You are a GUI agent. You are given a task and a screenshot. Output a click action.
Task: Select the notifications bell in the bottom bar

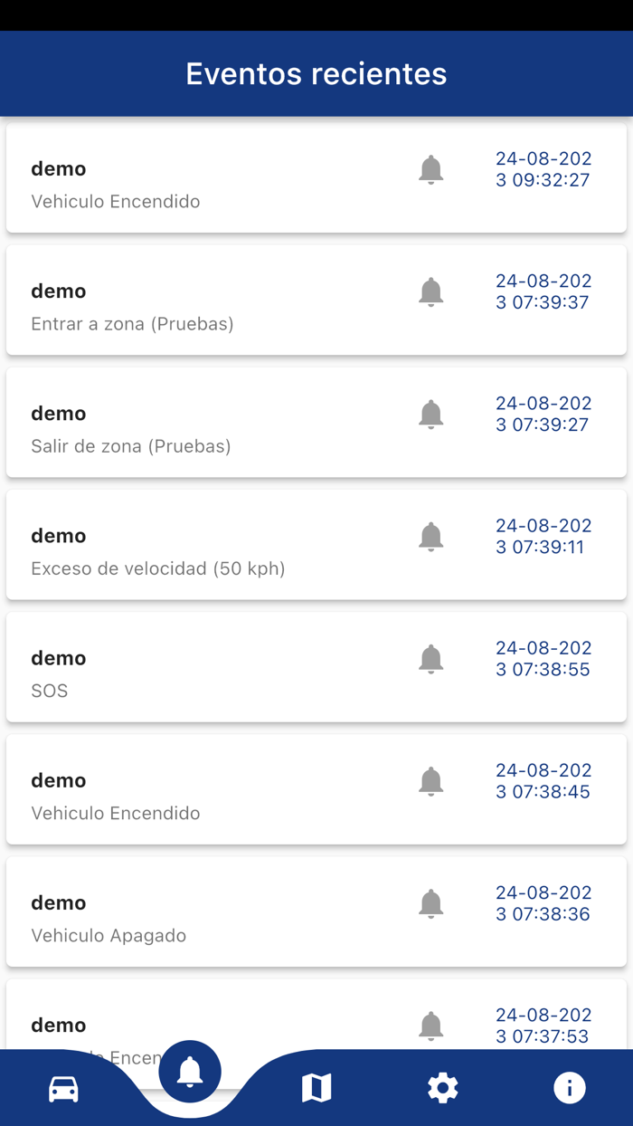coord(189,1071)
